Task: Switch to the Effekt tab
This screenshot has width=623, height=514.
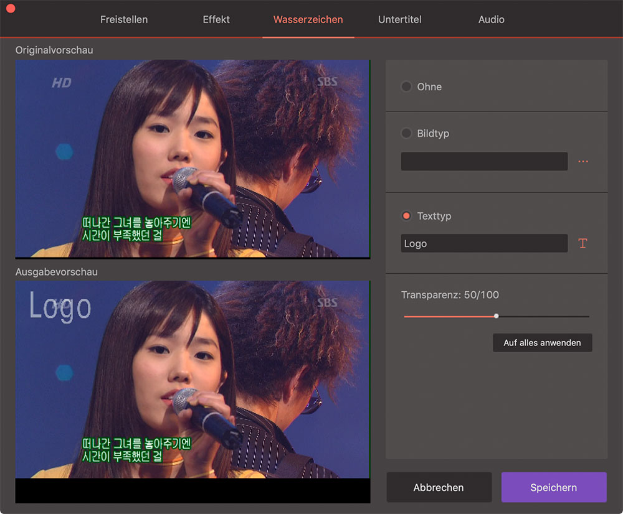Action: click(x=216, y=19)
